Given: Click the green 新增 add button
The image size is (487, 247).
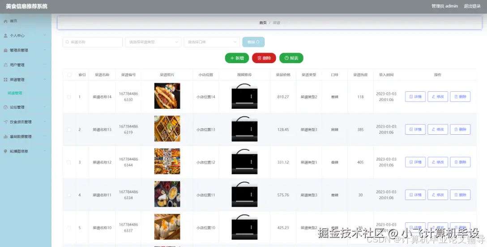Looking at the screenshot, I should 237,58.
